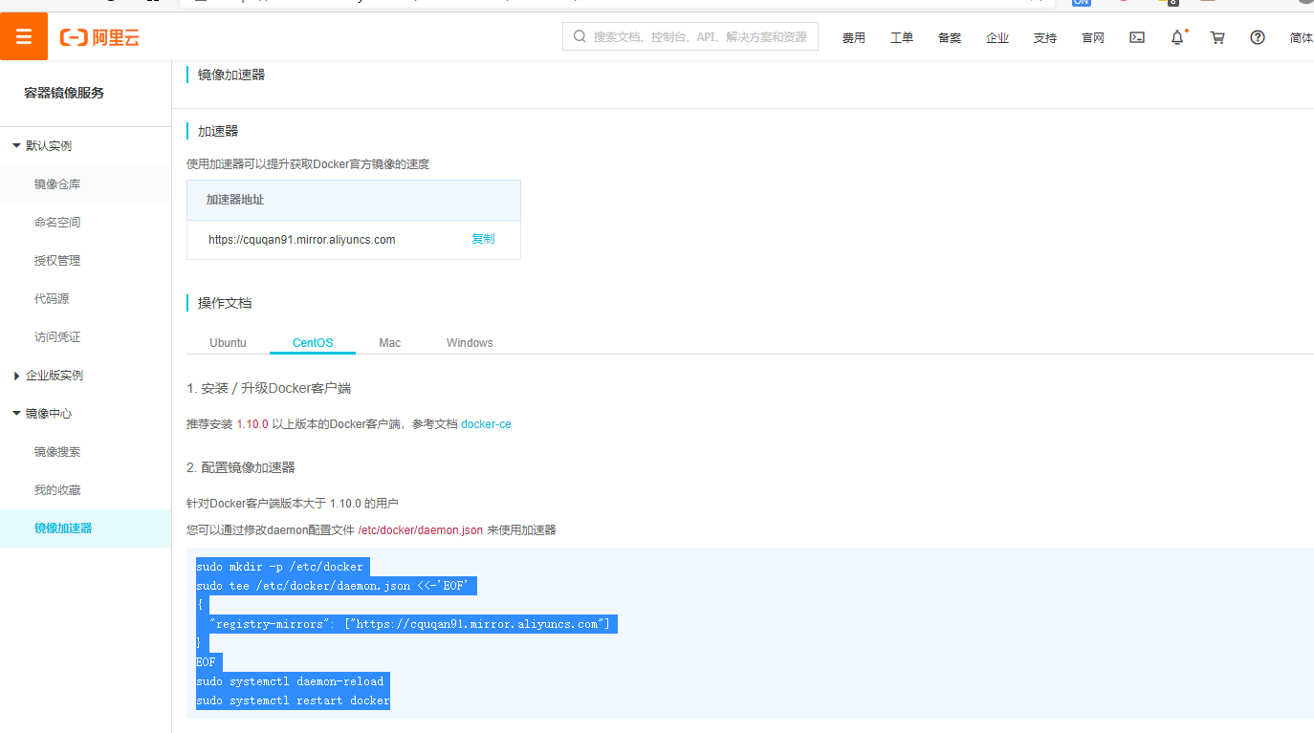
Task: Open the hamburger menu in the header
Action: tap(24, 37)
